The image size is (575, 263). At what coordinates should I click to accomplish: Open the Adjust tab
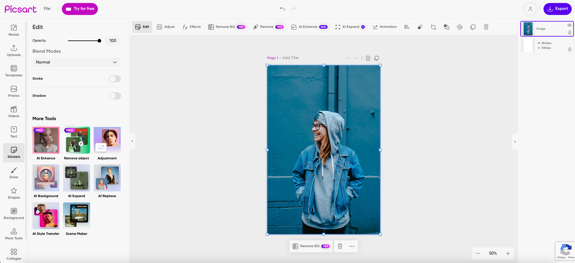[166, 27]
